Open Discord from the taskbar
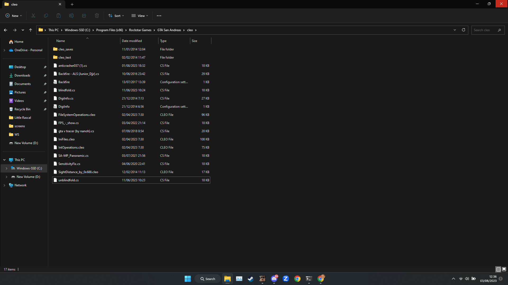Screen dimensions: 508x285 point(274,279)
